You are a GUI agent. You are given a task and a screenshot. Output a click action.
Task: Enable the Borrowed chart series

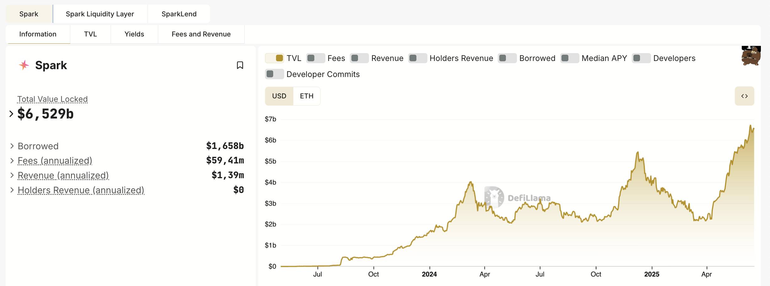coord(507,58)
